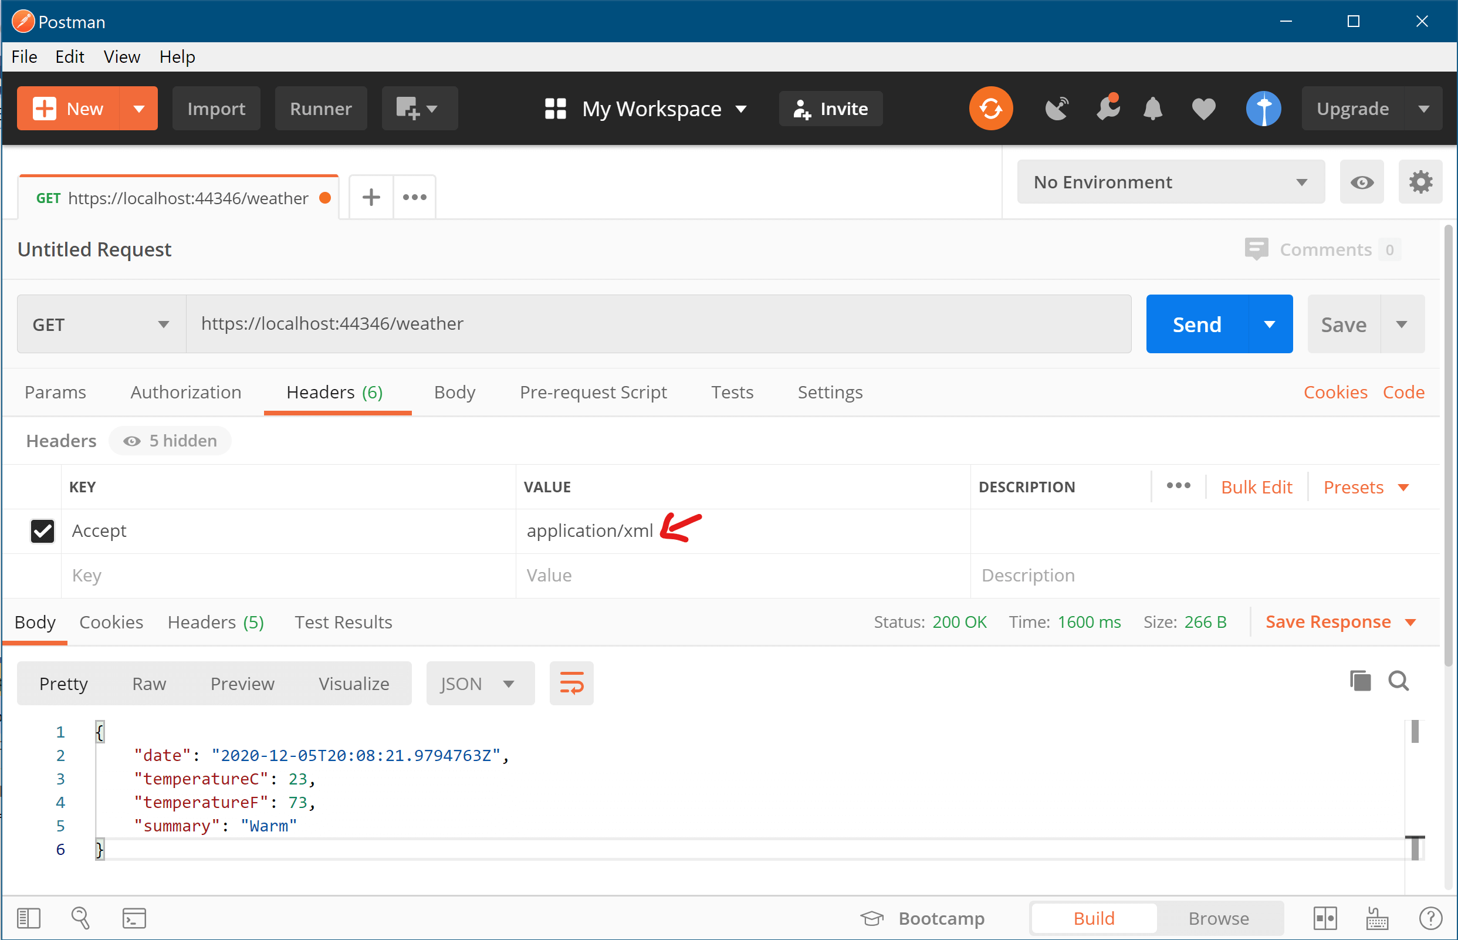Select Preview response view
The height and width of the screenshot is (940, 1458).
coord(242,683)
